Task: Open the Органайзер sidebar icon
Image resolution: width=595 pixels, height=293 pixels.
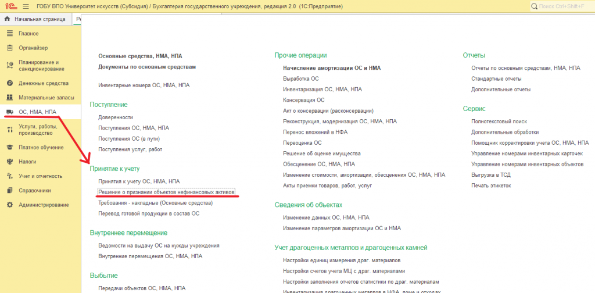Action: (x=10, y=48)
